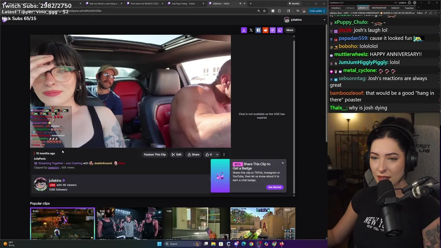The width and height of the screenshot is (441, 248).
Task: Open the Counter-Strike popular clip thumbnail
Action: [263, 224]
